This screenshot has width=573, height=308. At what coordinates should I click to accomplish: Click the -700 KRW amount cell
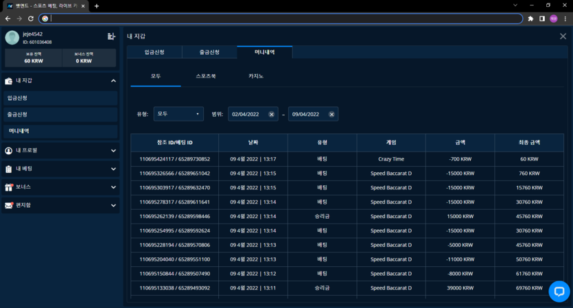(460, 159)
